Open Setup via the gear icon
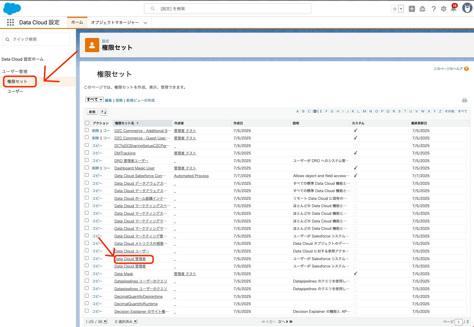This screenshot has height=327, width=474. (x=444, y=9)
